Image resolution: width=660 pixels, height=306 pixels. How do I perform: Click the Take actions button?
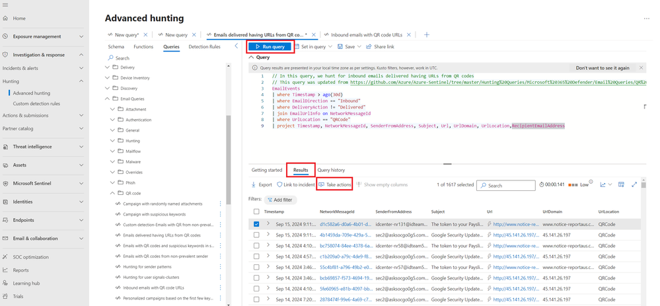pos(335,185)
